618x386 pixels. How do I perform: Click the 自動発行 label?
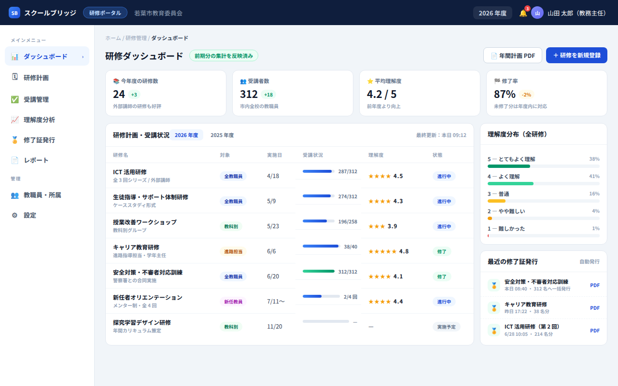[590, 262]
